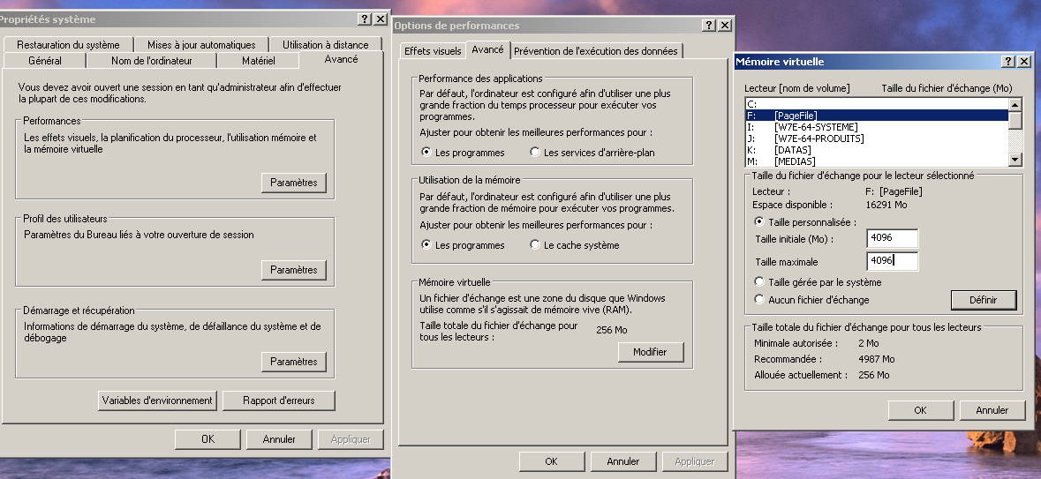The width and height of the screenshot is (1041, 479).
Task: Click the Taille maximale input field
Action: point(893,261)
